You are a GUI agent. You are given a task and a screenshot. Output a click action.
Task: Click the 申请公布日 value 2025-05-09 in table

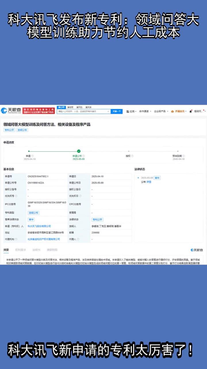[x=97, y=183]
